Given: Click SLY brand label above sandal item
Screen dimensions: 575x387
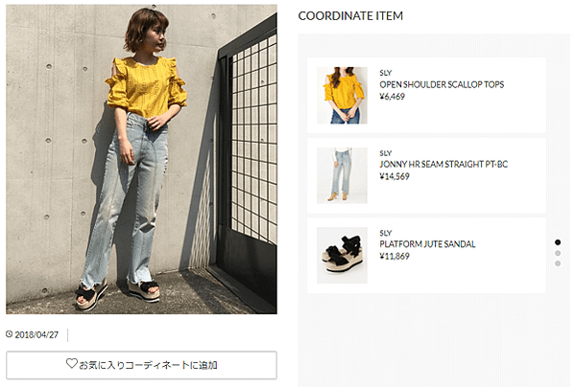Looking at the screenshot, I should (x=385, y=233).
